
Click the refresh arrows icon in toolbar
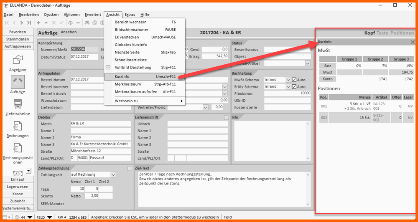(70, 23)
